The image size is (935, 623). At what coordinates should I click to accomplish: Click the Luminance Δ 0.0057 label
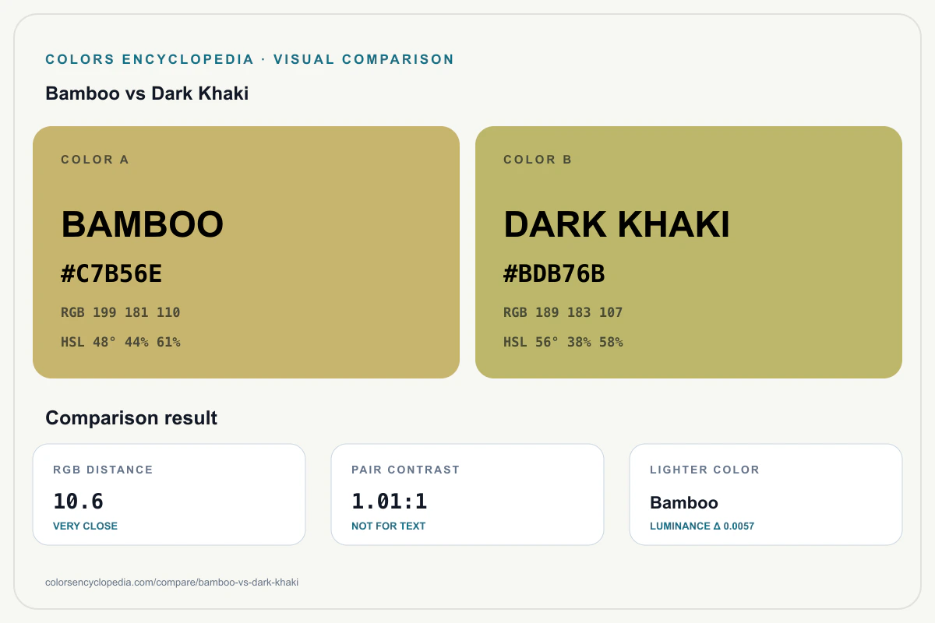pos(702,526)
